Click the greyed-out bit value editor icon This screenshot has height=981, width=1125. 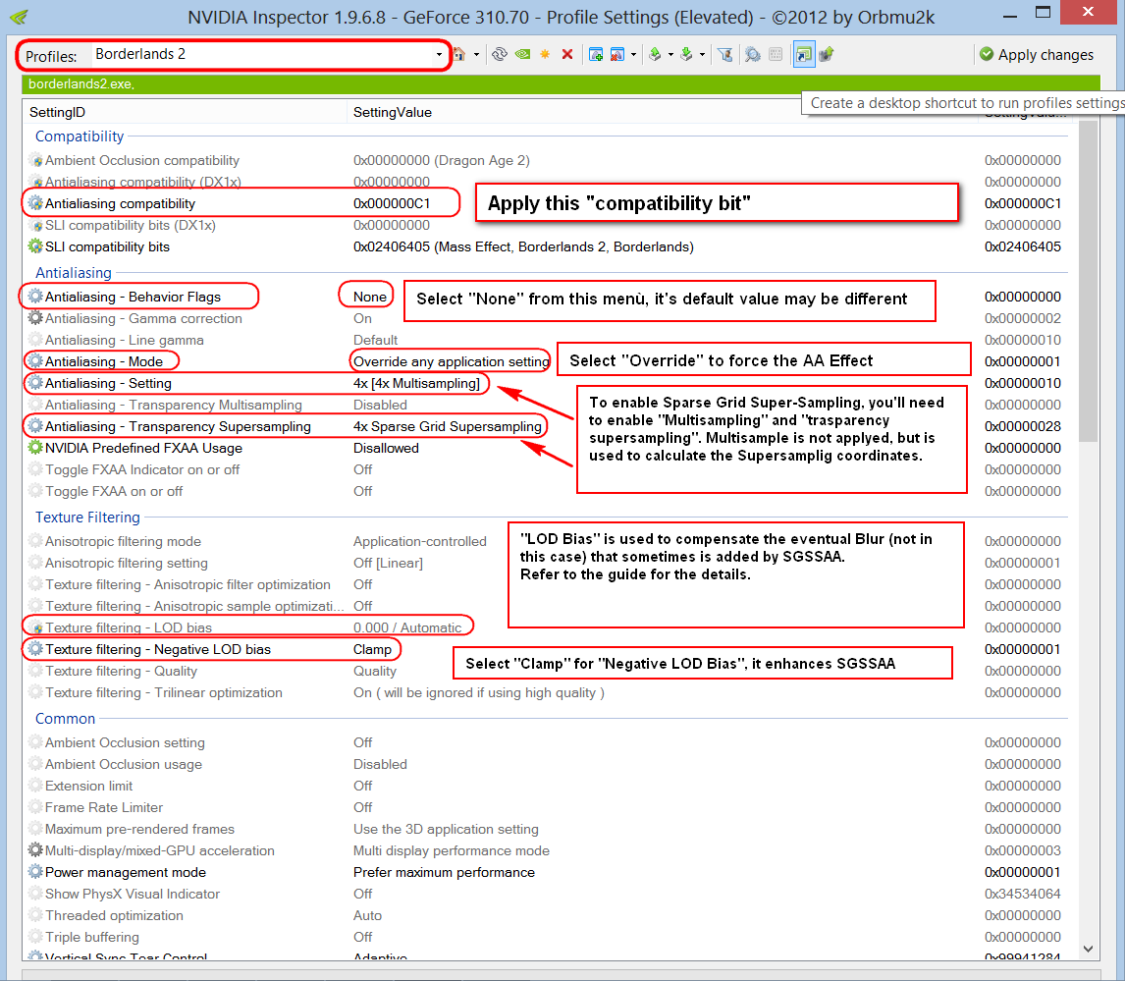[776, 55]
